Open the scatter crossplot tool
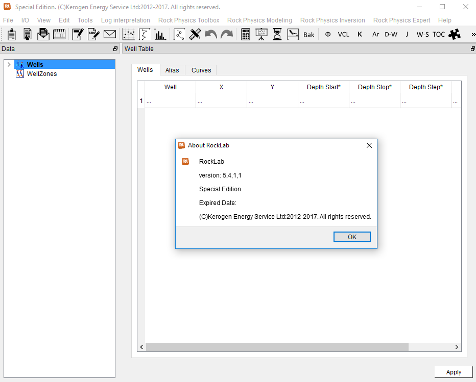Screen dimensions: 476x382 pyautogui.click(x=129, y=34)
